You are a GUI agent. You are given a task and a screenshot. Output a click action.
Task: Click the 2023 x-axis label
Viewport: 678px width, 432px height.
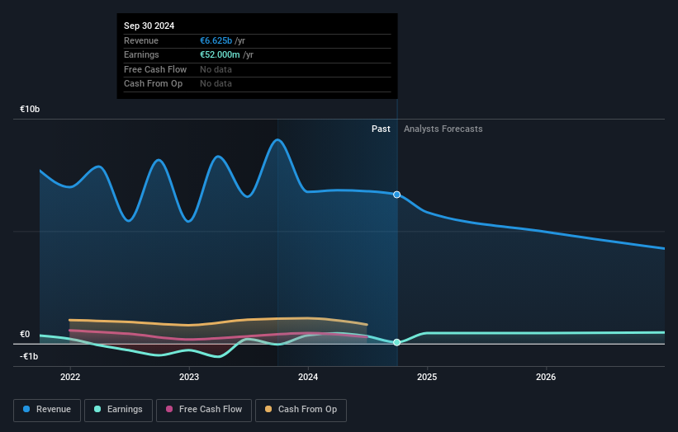[189, 377]
